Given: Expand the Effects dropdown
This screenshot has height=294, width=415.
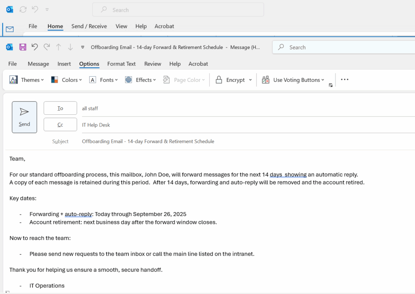Looking at the screenshot, I should (140, 80).
